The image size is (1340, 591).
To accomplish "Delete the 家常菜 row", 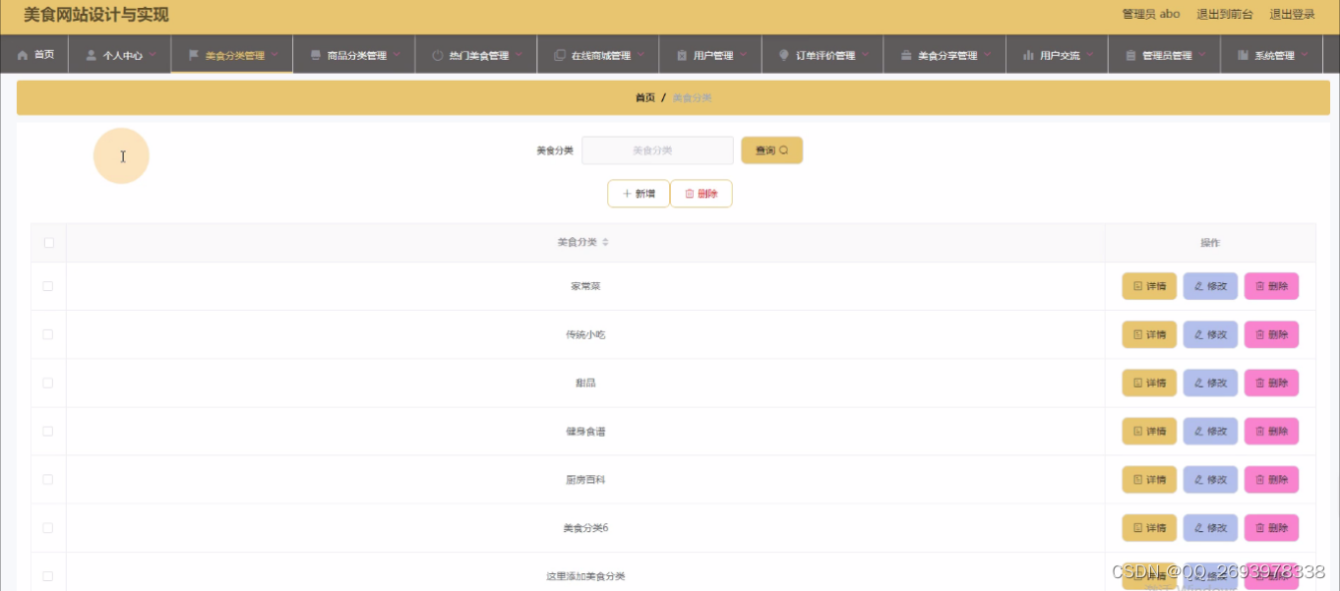I will pyautogui.click(x=1271, y=286).
